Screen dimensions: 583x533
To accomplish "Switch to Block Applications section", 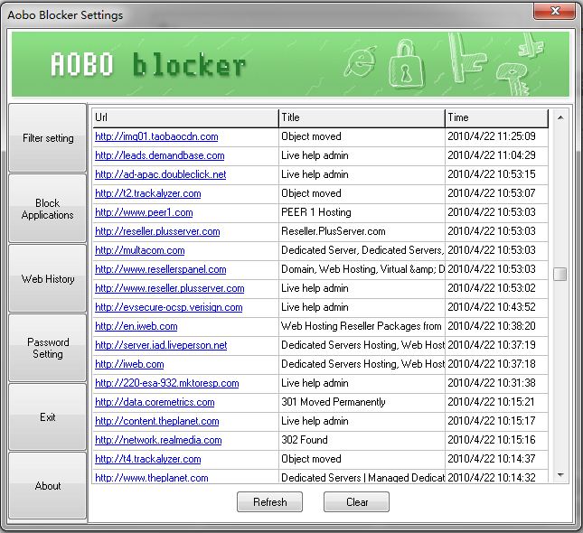I will pos(48,209).
